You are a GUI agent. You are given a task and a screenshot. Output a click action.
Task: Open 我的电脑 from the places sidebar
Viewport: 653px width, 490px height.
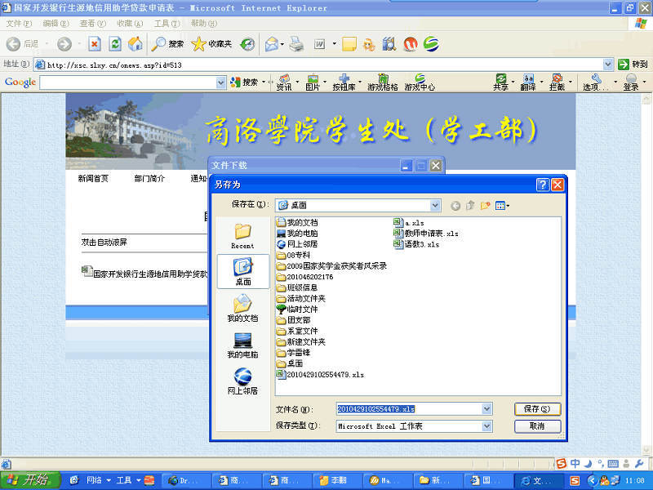[242, 345]
